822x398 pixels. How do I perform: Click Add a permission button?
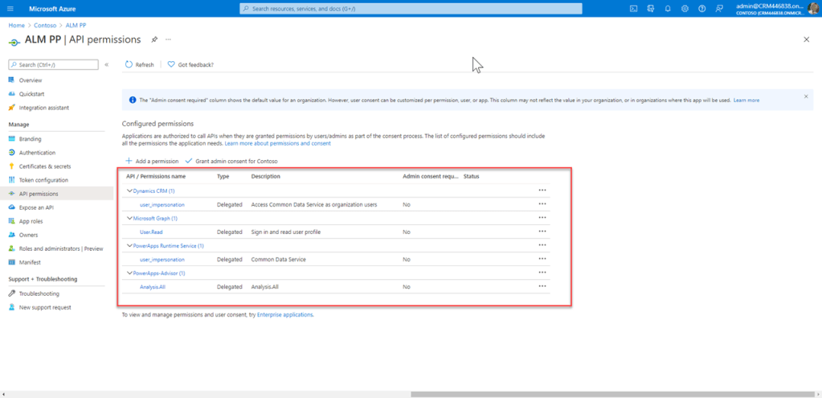tap(152, 162)
